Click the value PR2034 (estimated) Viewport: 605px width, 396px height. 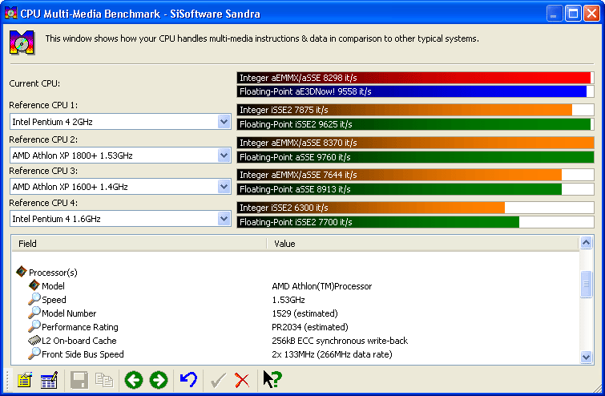[x=310, y=327]
